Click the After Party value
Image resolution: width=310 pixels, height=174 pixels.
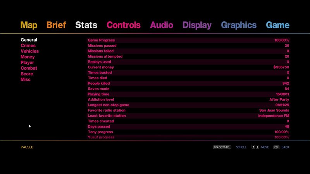tap(279, 100)
